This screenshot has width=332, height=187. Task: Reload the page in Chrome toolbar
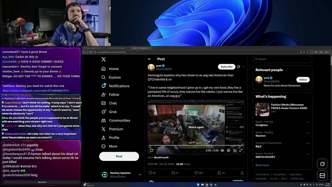91,52
